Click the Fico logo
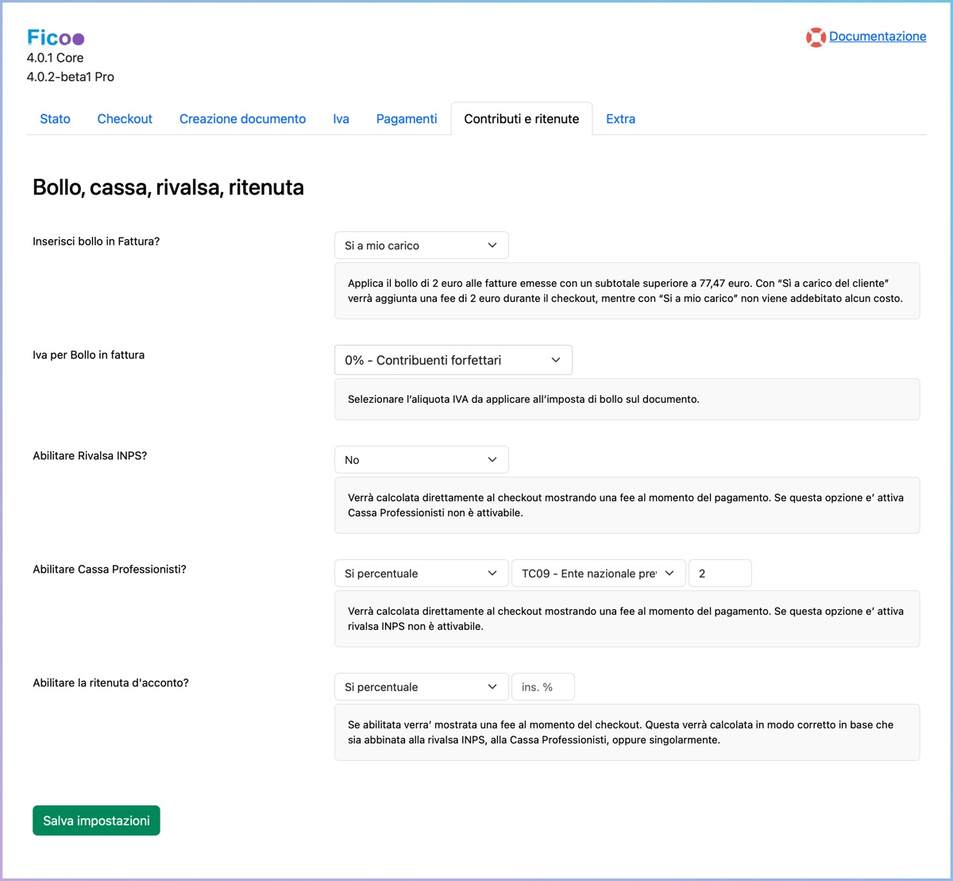 (56, 37)
